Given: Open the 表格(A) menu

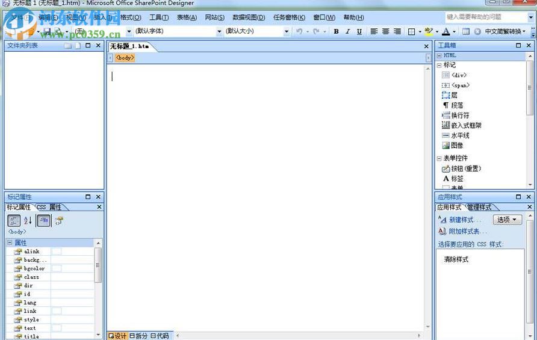Looking at the screenshot, I should 187,17.
